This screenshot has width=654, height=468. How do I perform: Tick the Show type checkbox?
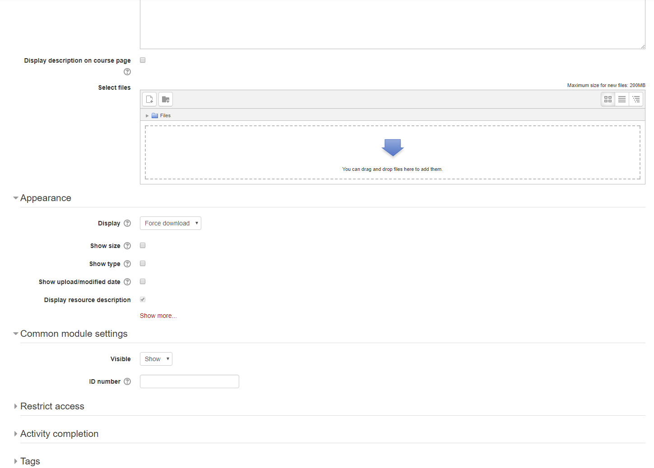(x=143, y=263)
